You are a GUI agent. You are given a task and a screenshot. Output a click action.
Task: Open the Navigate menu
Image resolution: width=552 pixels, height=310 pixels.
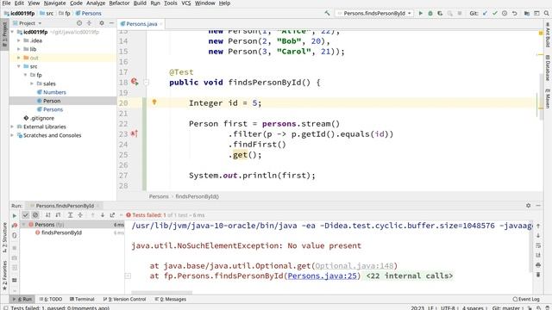(54, 3)
